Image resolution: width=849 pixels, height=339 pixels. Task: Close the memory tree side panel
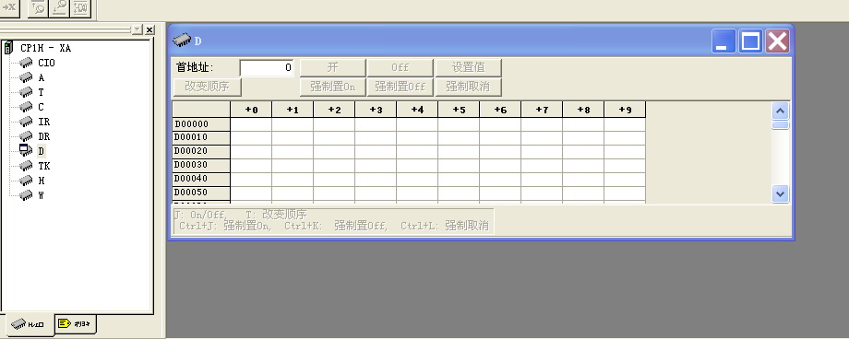(149, 29)
